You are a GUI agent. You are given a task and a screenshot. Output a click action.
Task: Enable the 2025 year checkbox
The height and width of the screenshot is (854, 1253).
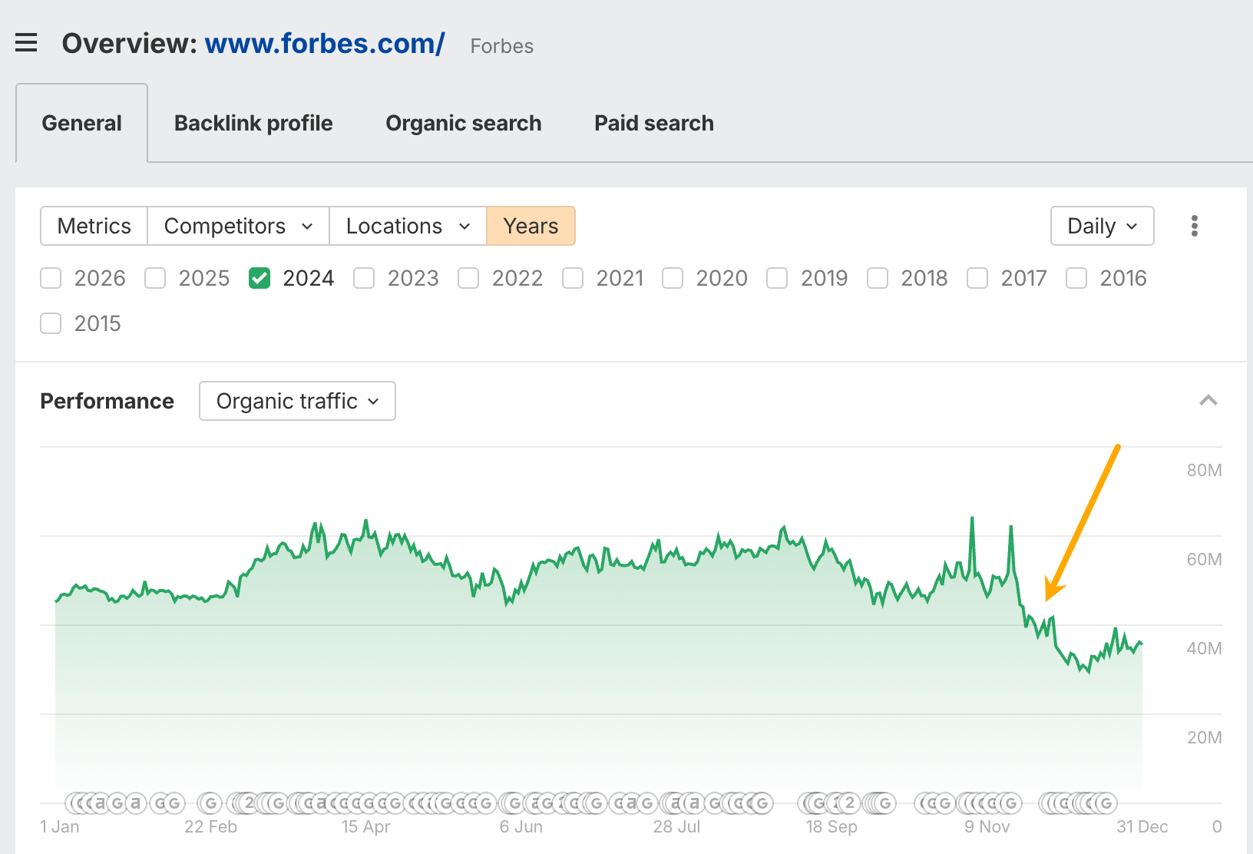tap(155, 278)
